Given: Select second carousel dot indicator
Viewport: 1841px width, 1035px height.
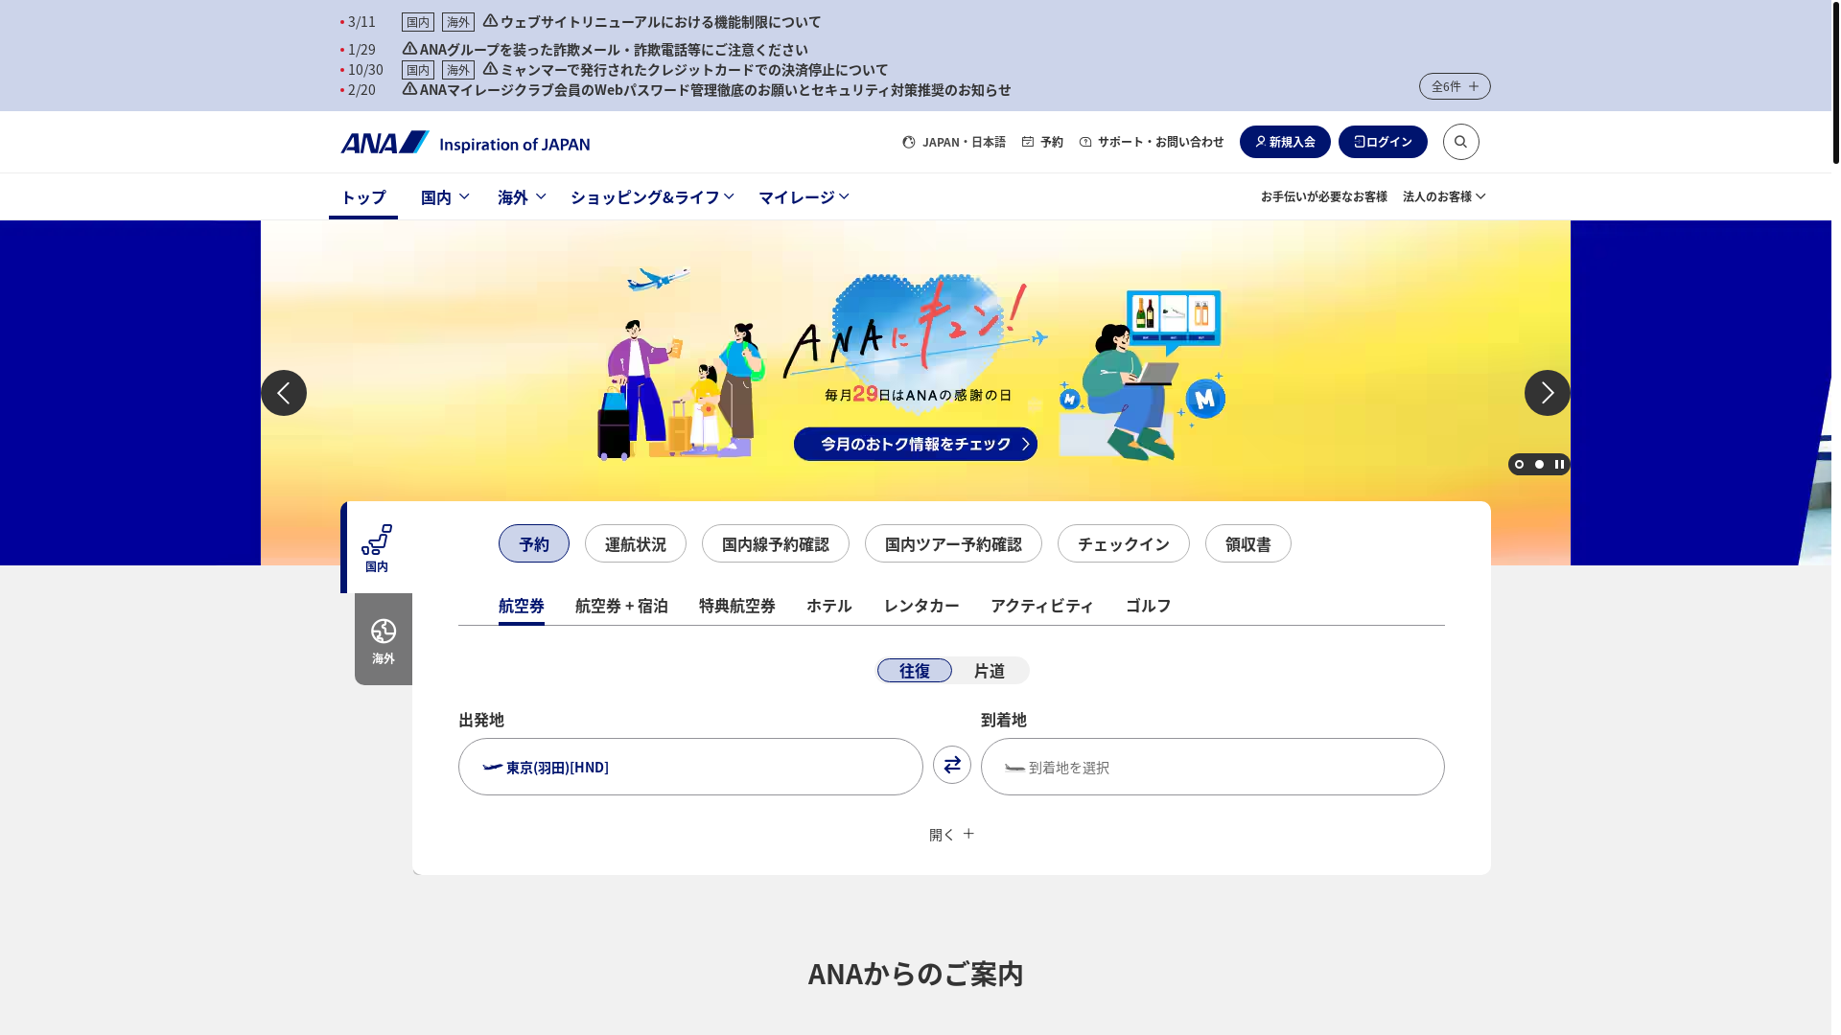Looking at the screenshot, I should [x=1539, y=464].
